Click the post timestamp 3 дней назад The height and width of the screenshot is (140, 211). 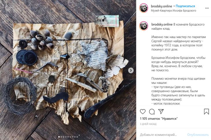click(x=148, y=124)
